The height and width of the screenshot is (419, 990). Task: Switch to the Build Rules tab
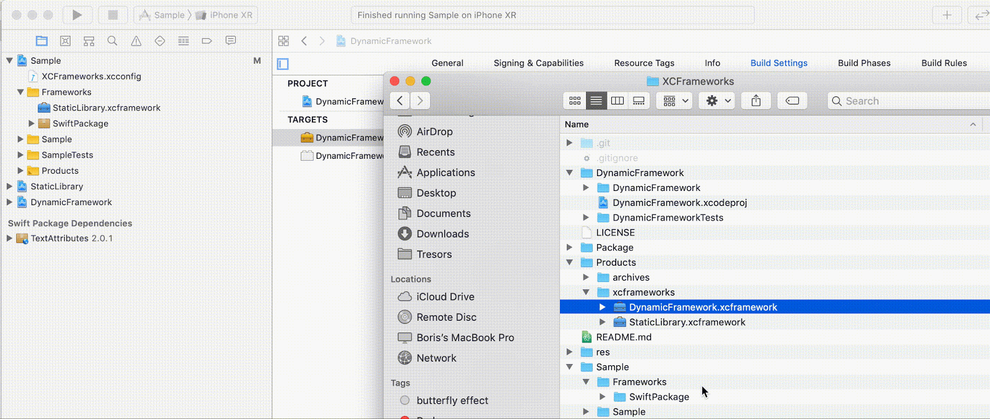click(944, 63)
